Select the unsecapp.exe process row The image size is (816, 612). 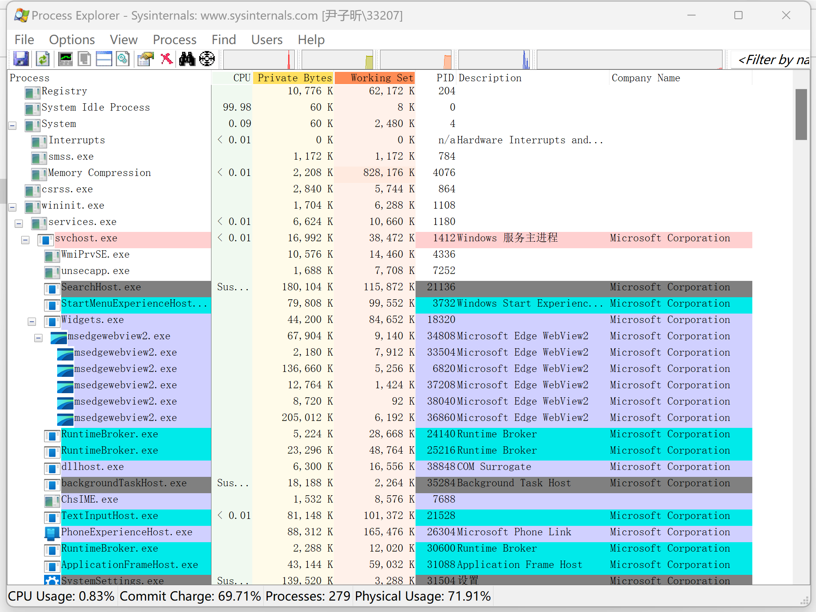[x=380, y=271]
